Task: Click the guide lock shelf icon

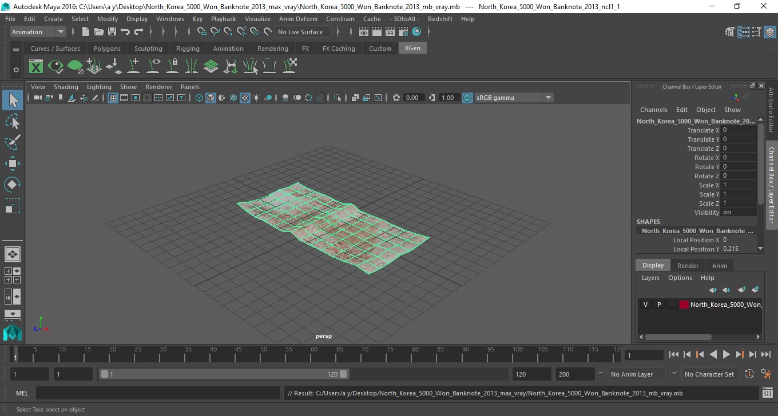Action: coord(172,67)
